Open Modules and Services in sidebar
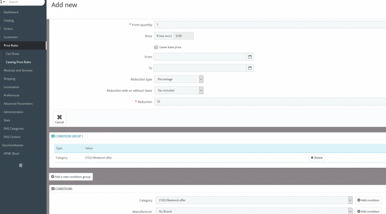The height and width of the screenshot is (214, 386). tap(18, 70)
